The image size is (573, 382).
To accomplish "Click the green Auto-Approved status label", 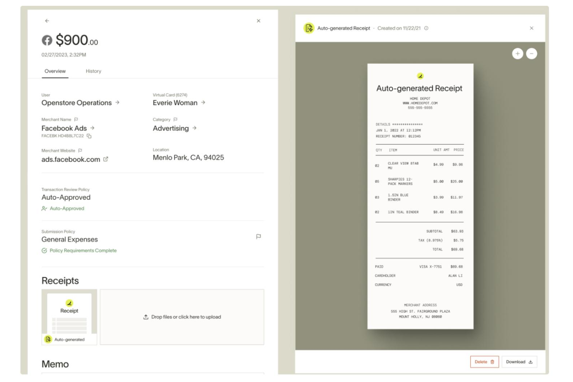I will click(67, 209).
